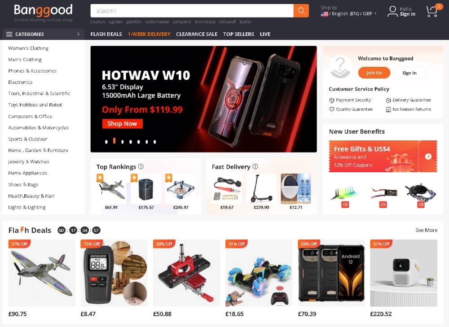Screen dimensions: 449x327
Task: Open the Clearance Sale nav tab
Action: coord(197,34)
